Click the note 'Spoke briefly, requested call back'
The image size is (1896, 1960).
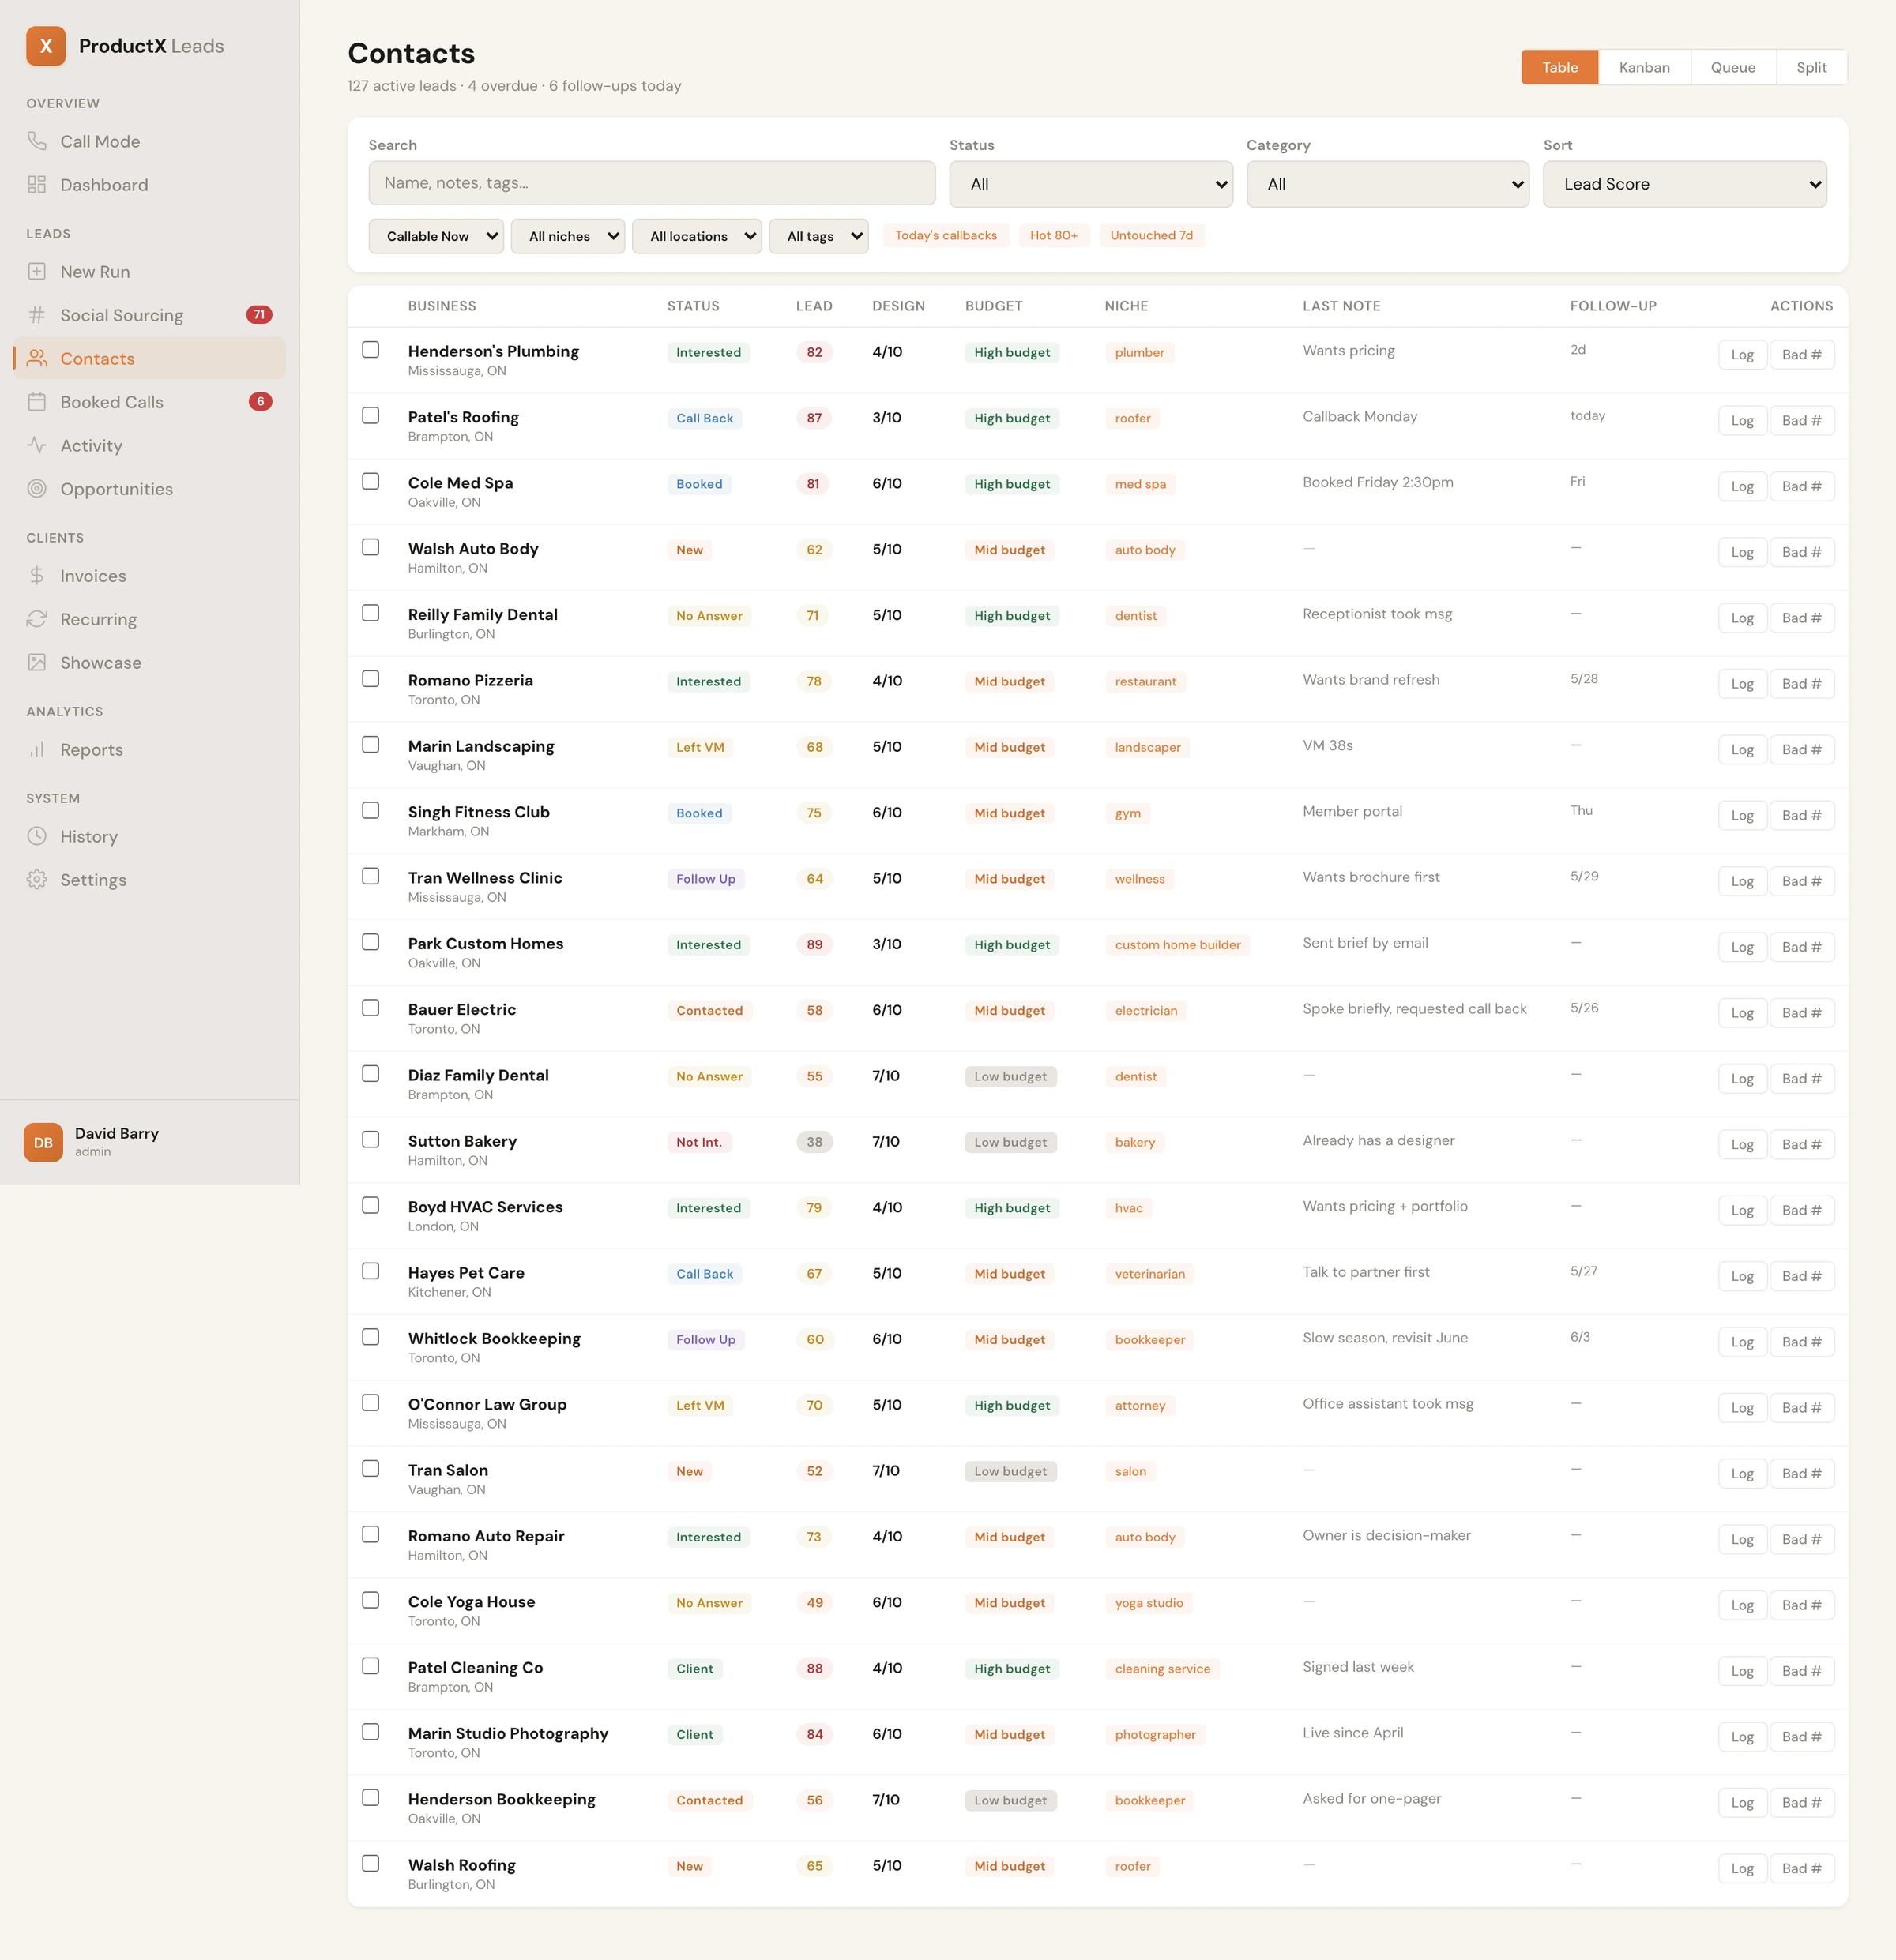(1415, 1009)
